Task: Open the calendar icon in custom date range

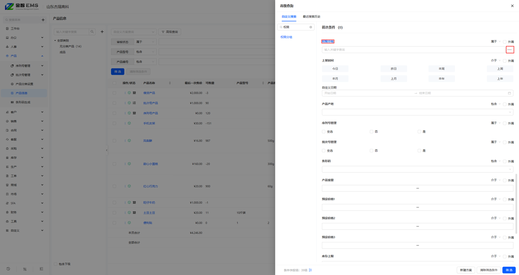Action: click(x=510, y=93)
